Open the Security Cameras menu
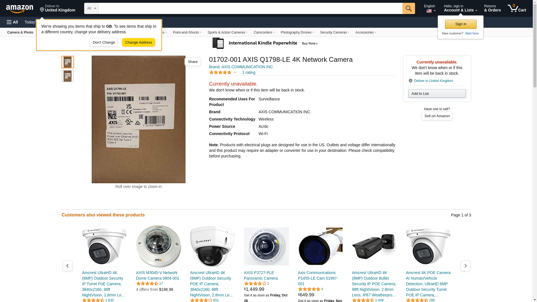537x302 pixels. coord(335,32)
